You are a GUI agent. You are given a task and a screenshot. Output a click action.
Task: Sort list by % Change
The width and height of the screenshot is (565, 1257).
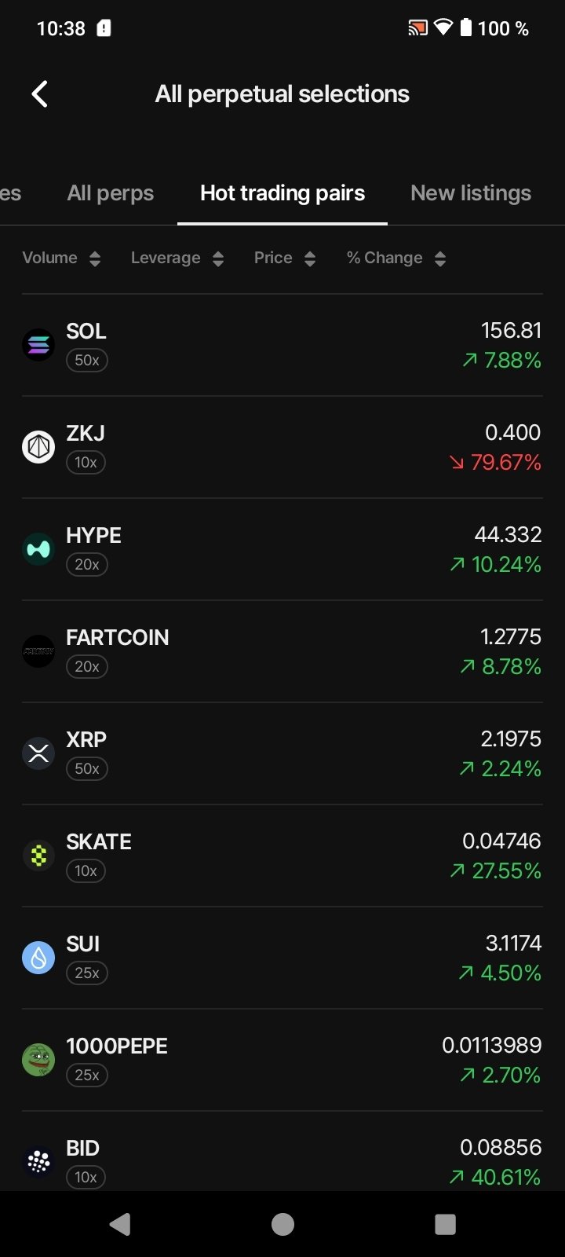click(395, 258)
